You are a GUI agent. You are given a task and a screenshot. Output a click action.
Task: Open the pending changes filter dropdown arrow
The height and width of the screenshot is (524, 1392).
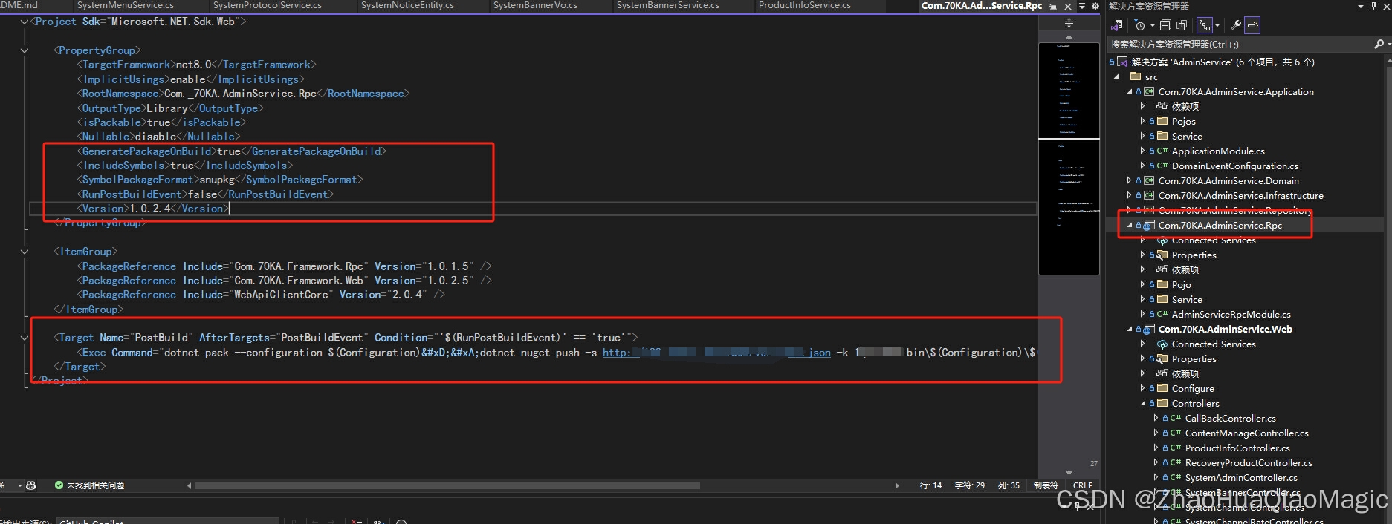[1153, 25]
